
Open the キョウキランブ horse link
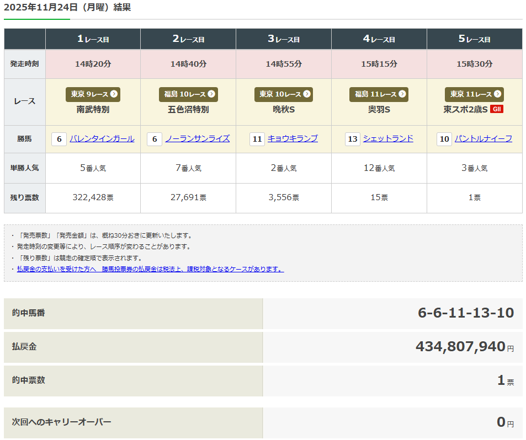point(293,139)
